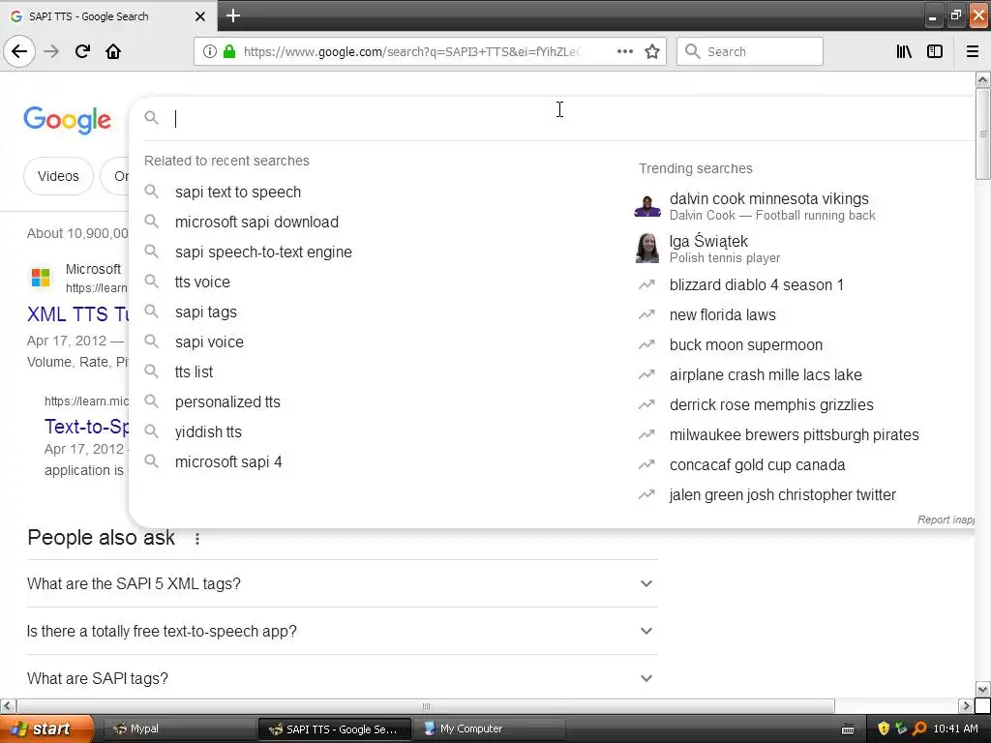Screen dimensions: 991x743
Task: Bookmark this page with star icon
Action: click(652, 51)
